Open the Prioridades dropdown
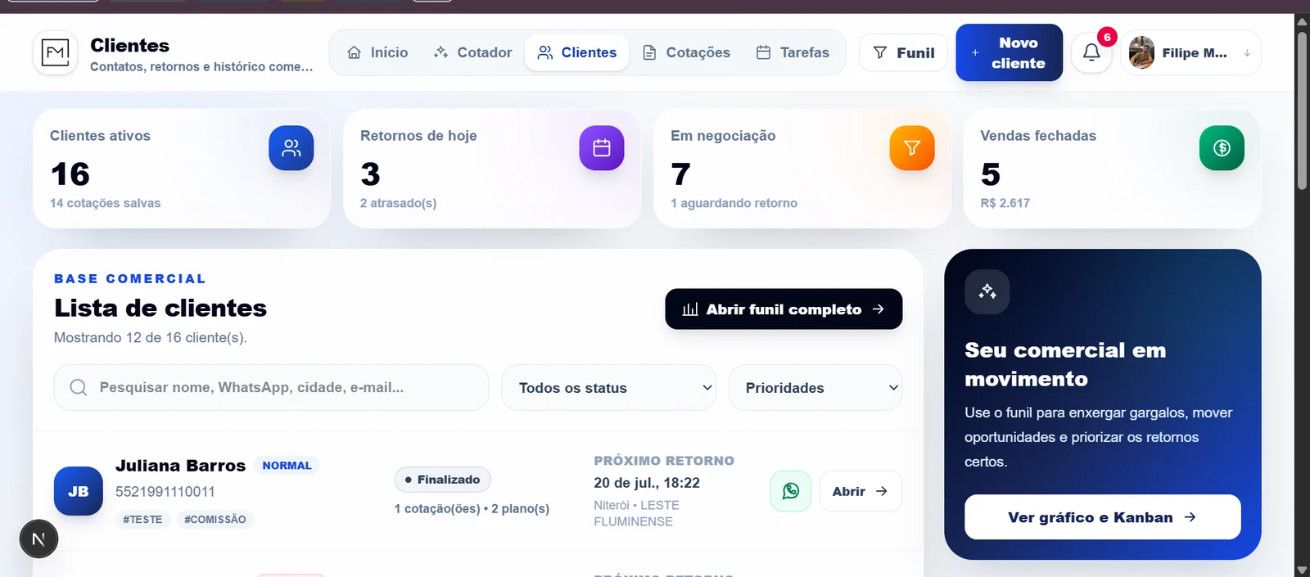This screenshot has width=1310, height=577. pos(815,387)
